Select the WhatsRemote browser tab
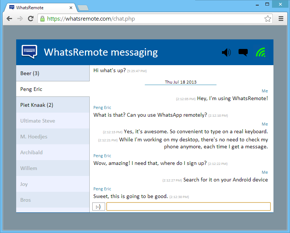The width and height of the screenshot is (290, 233). click(40, 8)
